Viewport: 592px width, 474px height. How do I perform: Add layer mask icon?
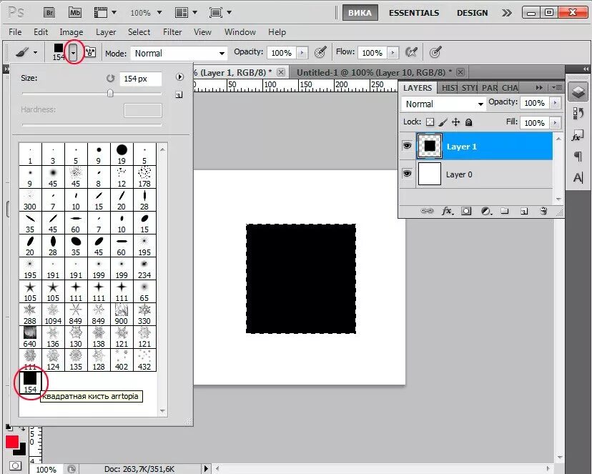tap(466, 211)
